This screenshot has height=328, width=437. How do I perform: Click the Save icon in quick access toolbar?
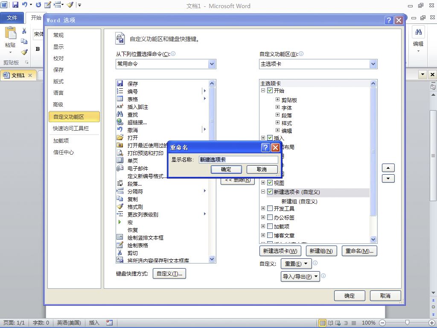coord(15,5)
